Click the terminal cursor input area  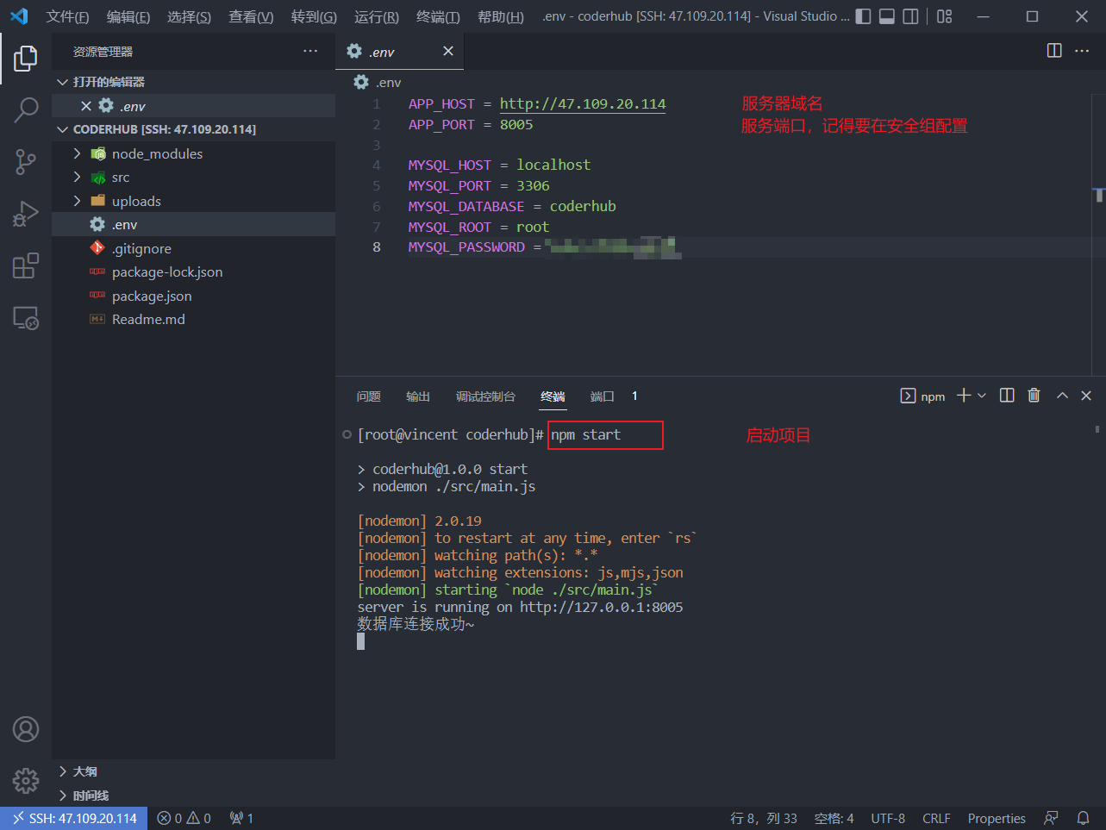(361, 641)
